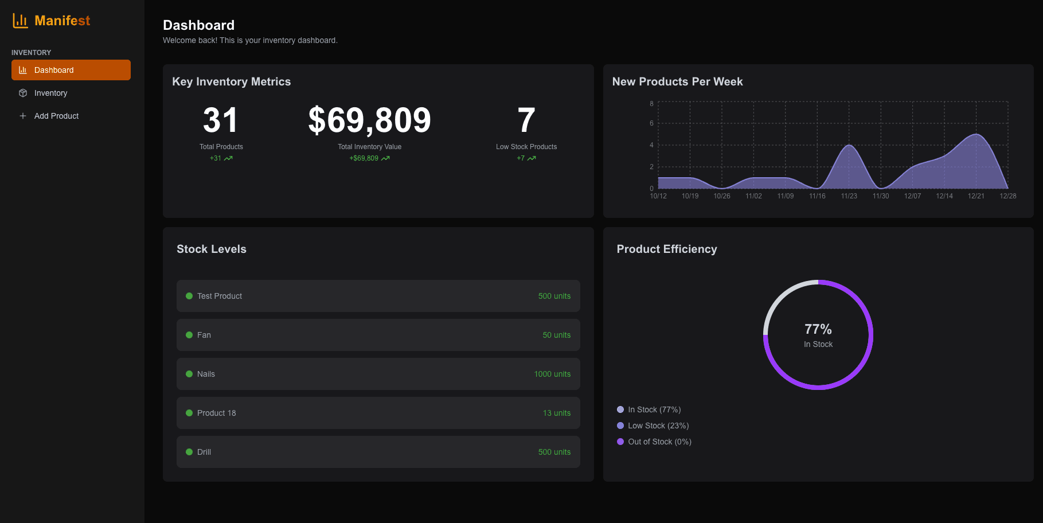The height and width of the screenshot is (523, 1043).
Task: Click the Inventory box icon in sidebar
Action: click(23, 93)
